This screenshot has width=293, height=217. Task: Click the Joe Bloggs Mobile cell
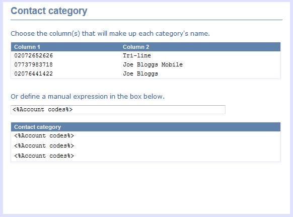coord(153,64)
